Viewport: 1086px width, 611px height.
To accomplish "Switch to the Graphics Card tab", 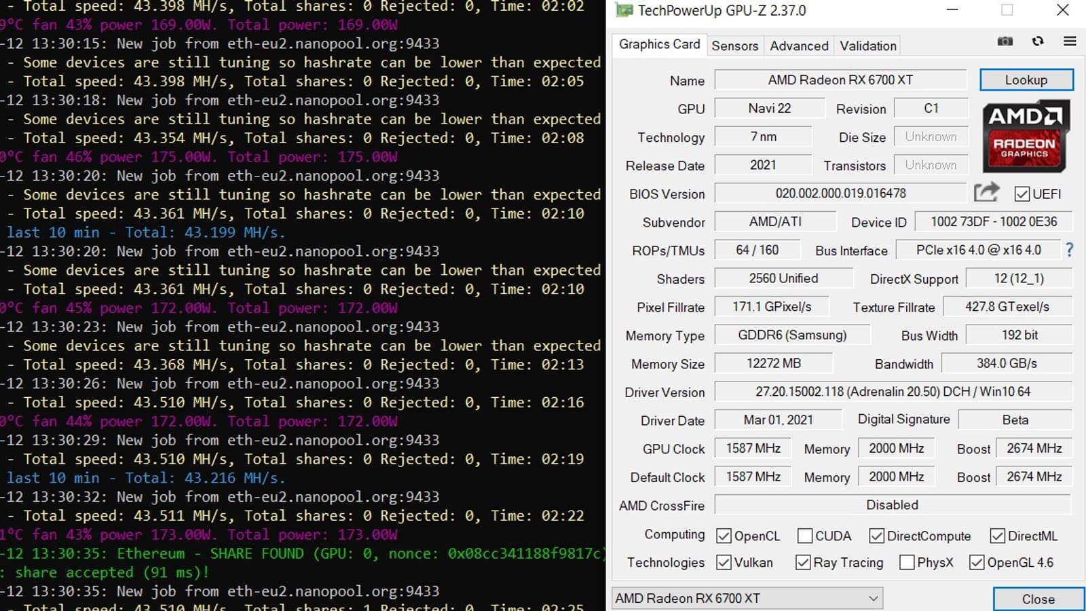I will point(659,44).
